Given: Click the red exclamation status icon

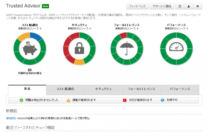Looking at the screenshot, I should (125, 100).
